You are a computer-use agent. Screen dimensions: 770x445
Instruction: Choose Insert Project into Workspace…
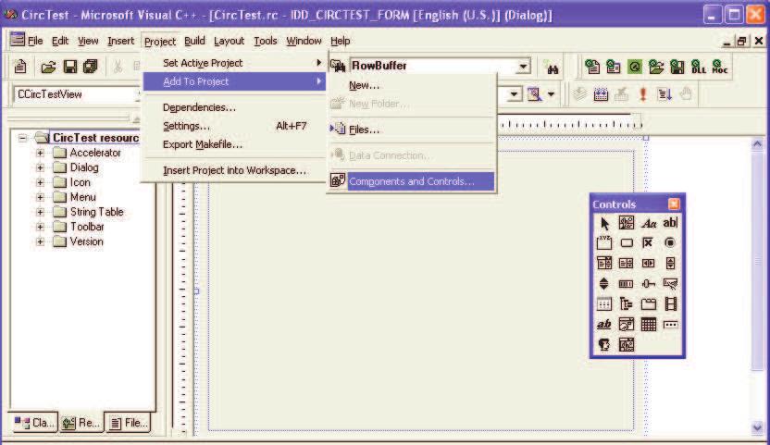[234, 170]
